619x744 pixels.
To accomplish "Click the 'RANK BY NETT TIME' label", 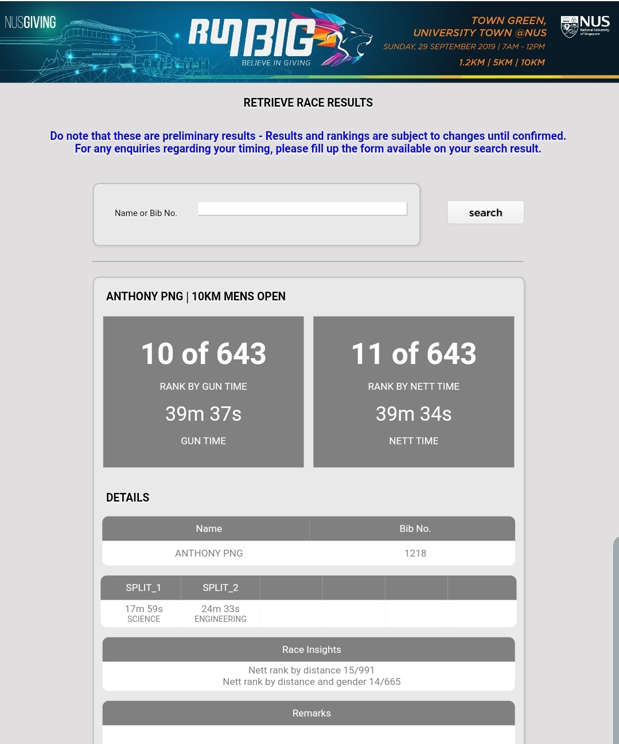I will (414, 386).
